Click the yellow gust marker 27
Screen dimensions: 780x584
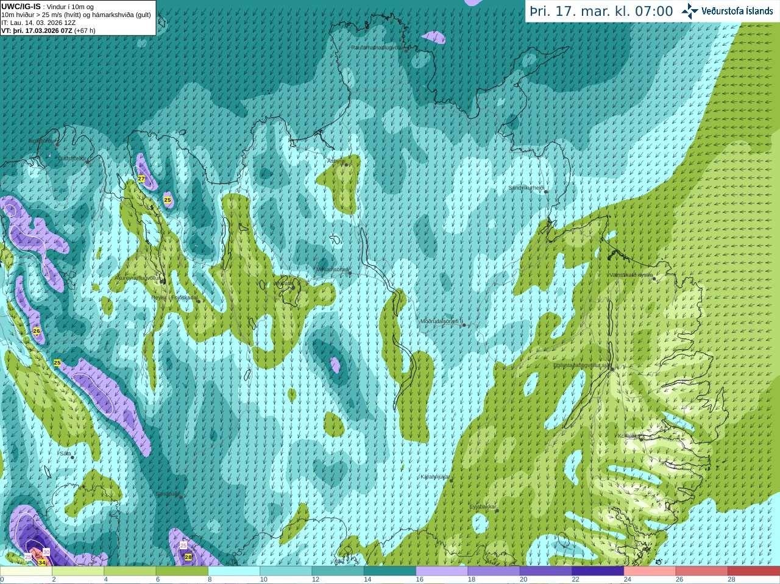coord(141,179)
